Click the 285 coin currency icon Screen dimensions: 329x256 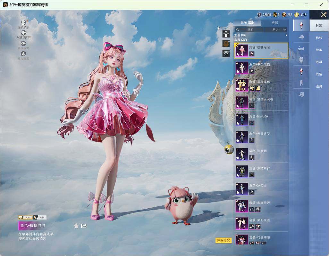(284, 15)
